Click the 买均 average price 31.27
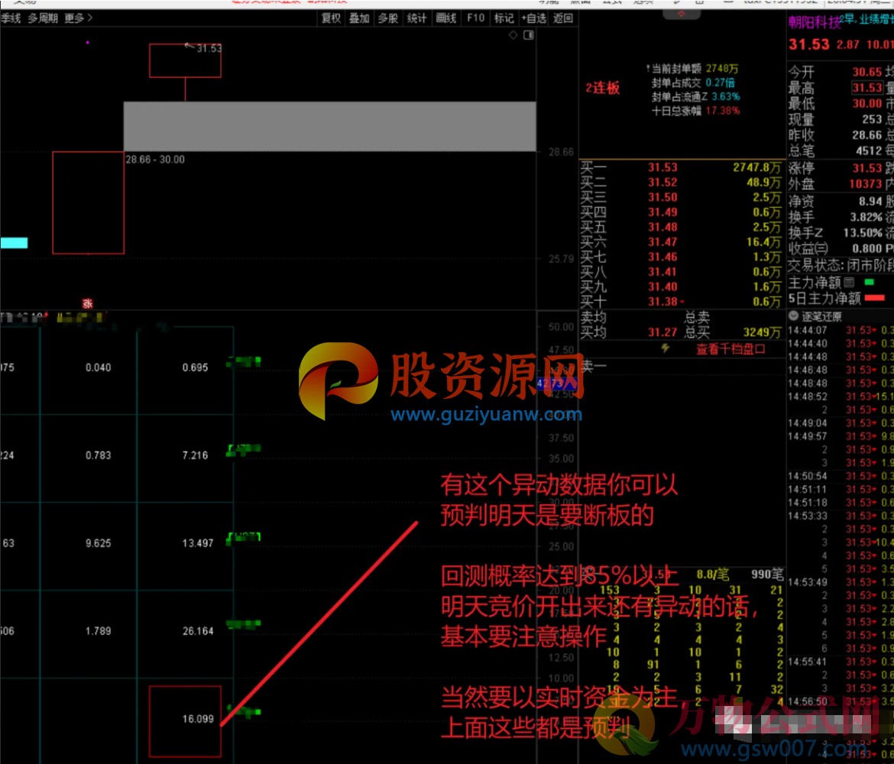Image resolution: width=894 pixels, height=764 pixels. pyautogui.click(x=662, y=332)
